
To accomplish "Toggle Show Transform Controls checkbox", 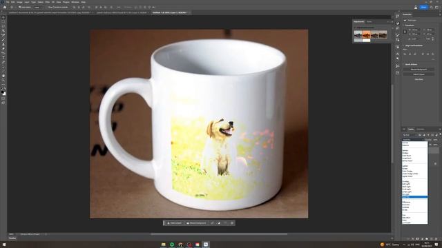I will pos(47,7).
